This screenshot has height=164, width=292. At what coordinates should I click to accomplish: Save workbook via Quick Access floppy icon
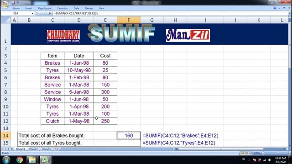13,3
